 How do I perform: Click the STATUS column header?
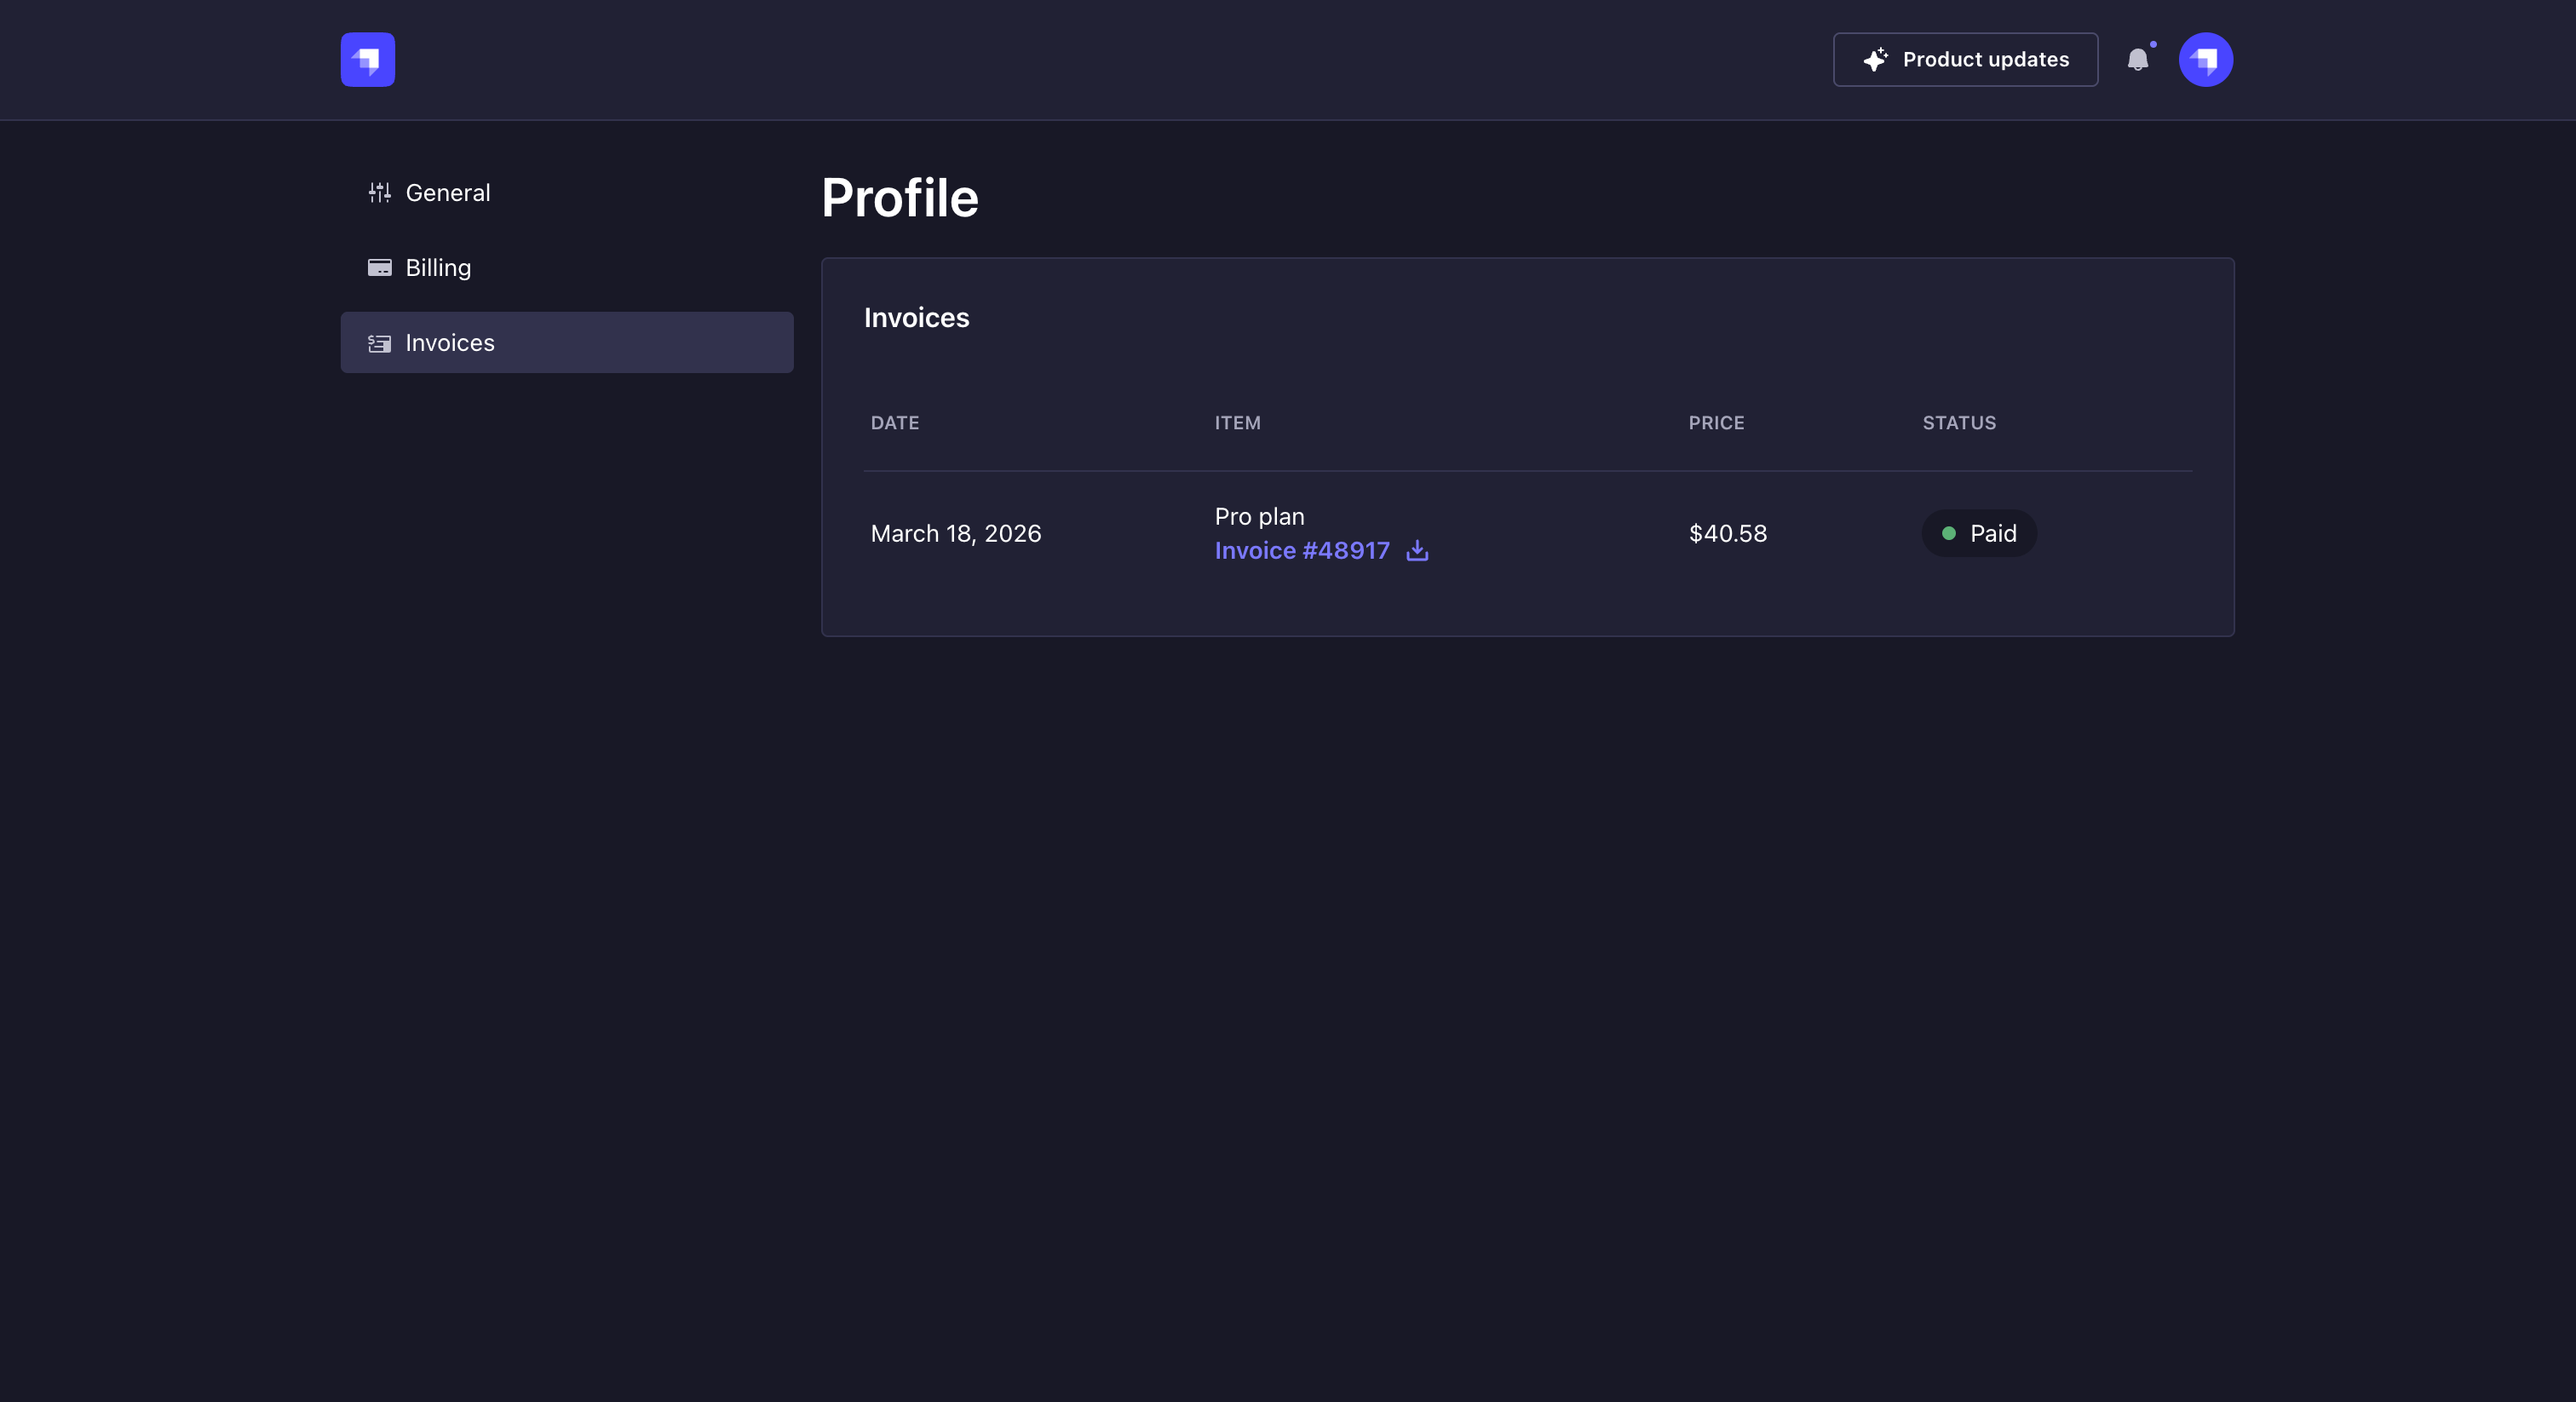click(1959, 423)
